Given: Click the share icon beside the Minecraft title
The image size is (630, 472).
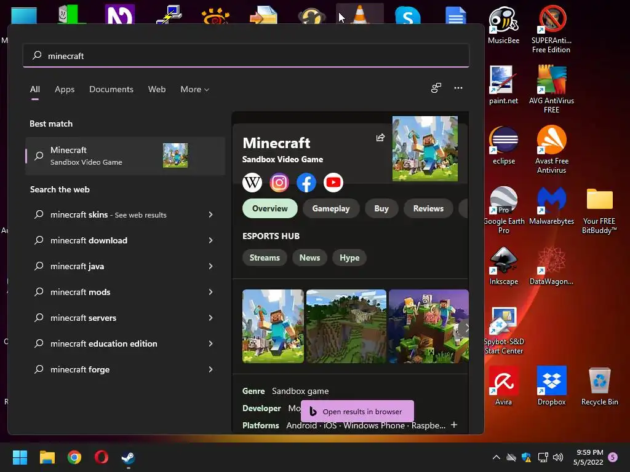Looking at the screenshot, I should 380,138.
